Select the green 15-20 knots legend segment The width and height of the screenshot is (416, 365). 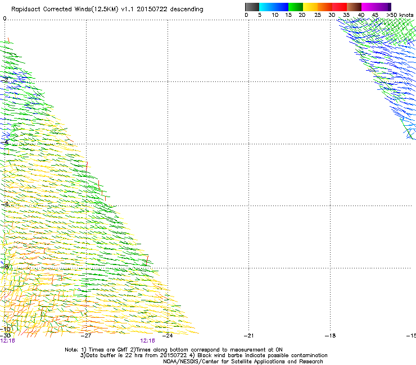(x=296, y=7)
